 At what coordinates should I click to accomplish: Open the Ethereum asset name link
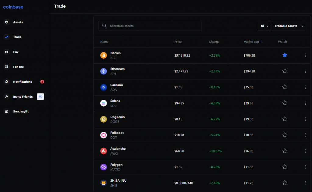[117, 69]
